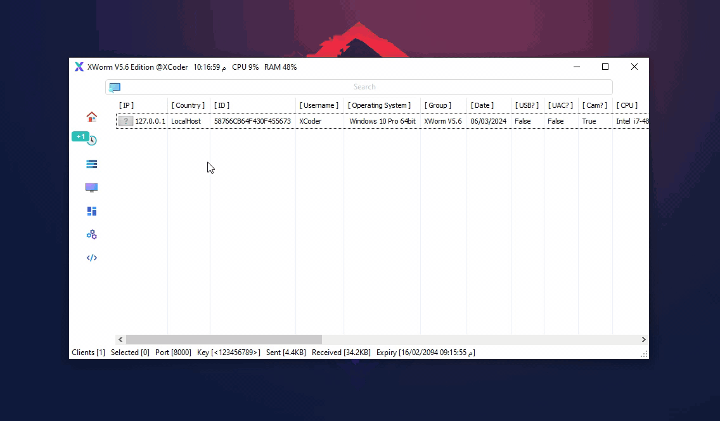Minimize the XWorm window
Image resolution: width=720 pixels, height=421 pixels.
(577, 67)
